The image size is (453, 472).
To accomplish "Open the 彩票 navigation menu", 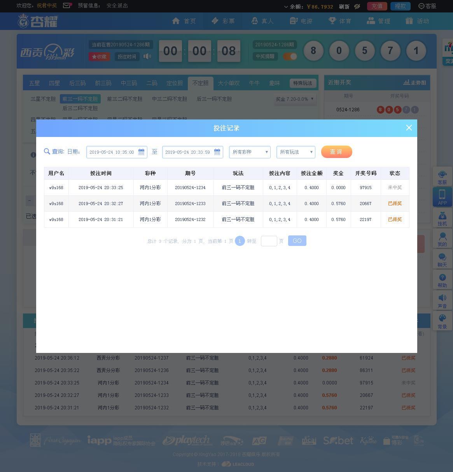I will pyautogui.click(x=223, y=21).
